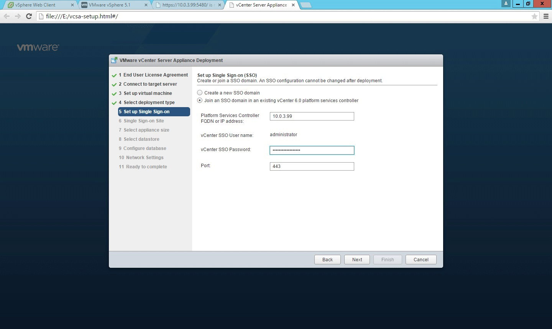Click step 11 Ready to complete
Screen dimensions: 552x329
[143, 167]
